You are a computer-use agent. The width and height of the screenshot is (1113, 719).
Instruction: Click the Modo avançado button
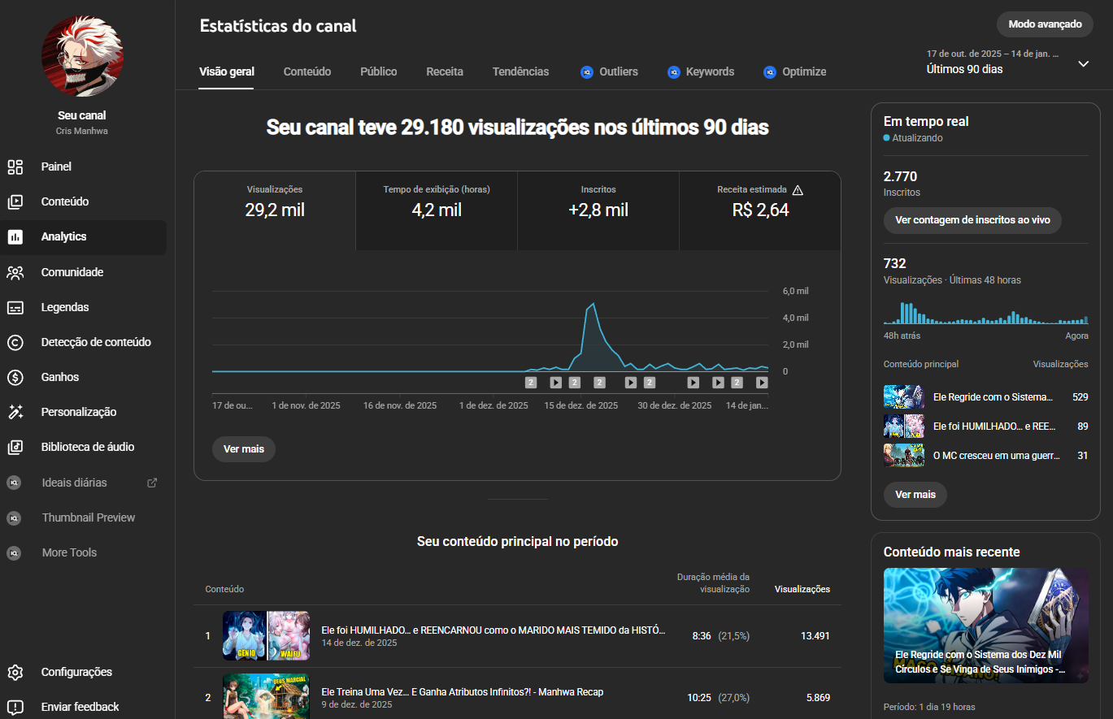pos(1045,24)
